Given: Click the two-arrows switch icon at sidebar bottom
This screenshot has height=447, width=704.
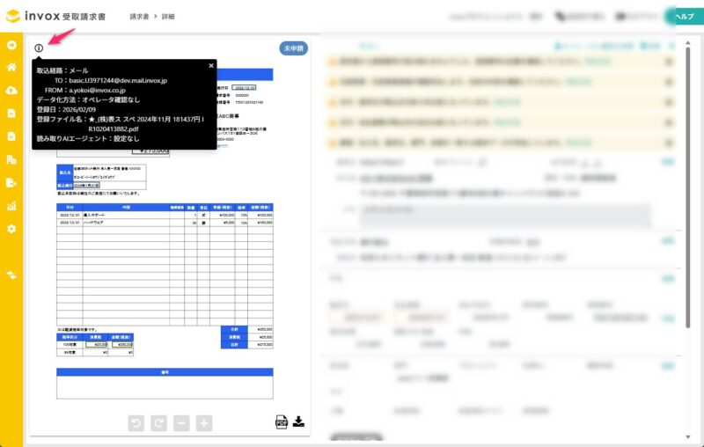Looking at the screenshot, I should tap(11, 275).
